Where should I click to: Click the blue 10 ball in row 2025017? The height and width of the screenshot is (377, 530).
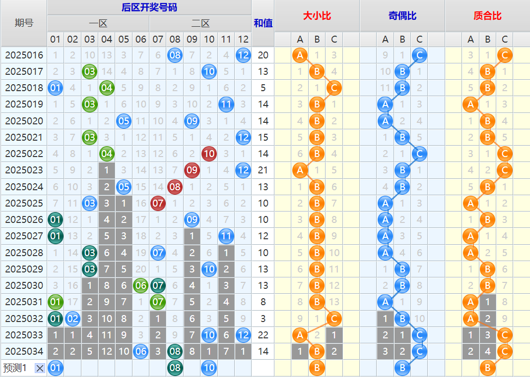(209, 71)
